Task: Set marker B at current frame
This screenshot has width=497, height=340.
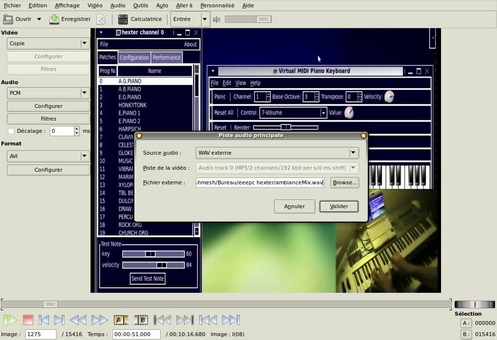Action: pos(141,320)
